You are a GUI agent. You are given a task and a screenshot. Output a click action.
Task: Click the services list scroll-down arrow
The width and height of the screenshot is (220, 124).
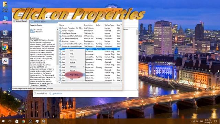[x=121, y=80]
